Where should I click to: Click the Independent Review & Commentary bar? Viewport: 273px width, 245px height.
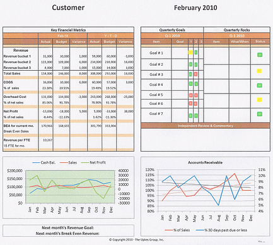[206, 126]
